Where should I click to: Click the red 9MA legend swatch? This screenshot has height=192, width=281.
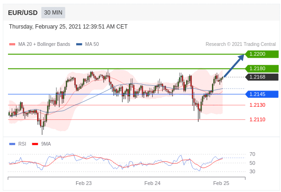coord(35,144)
